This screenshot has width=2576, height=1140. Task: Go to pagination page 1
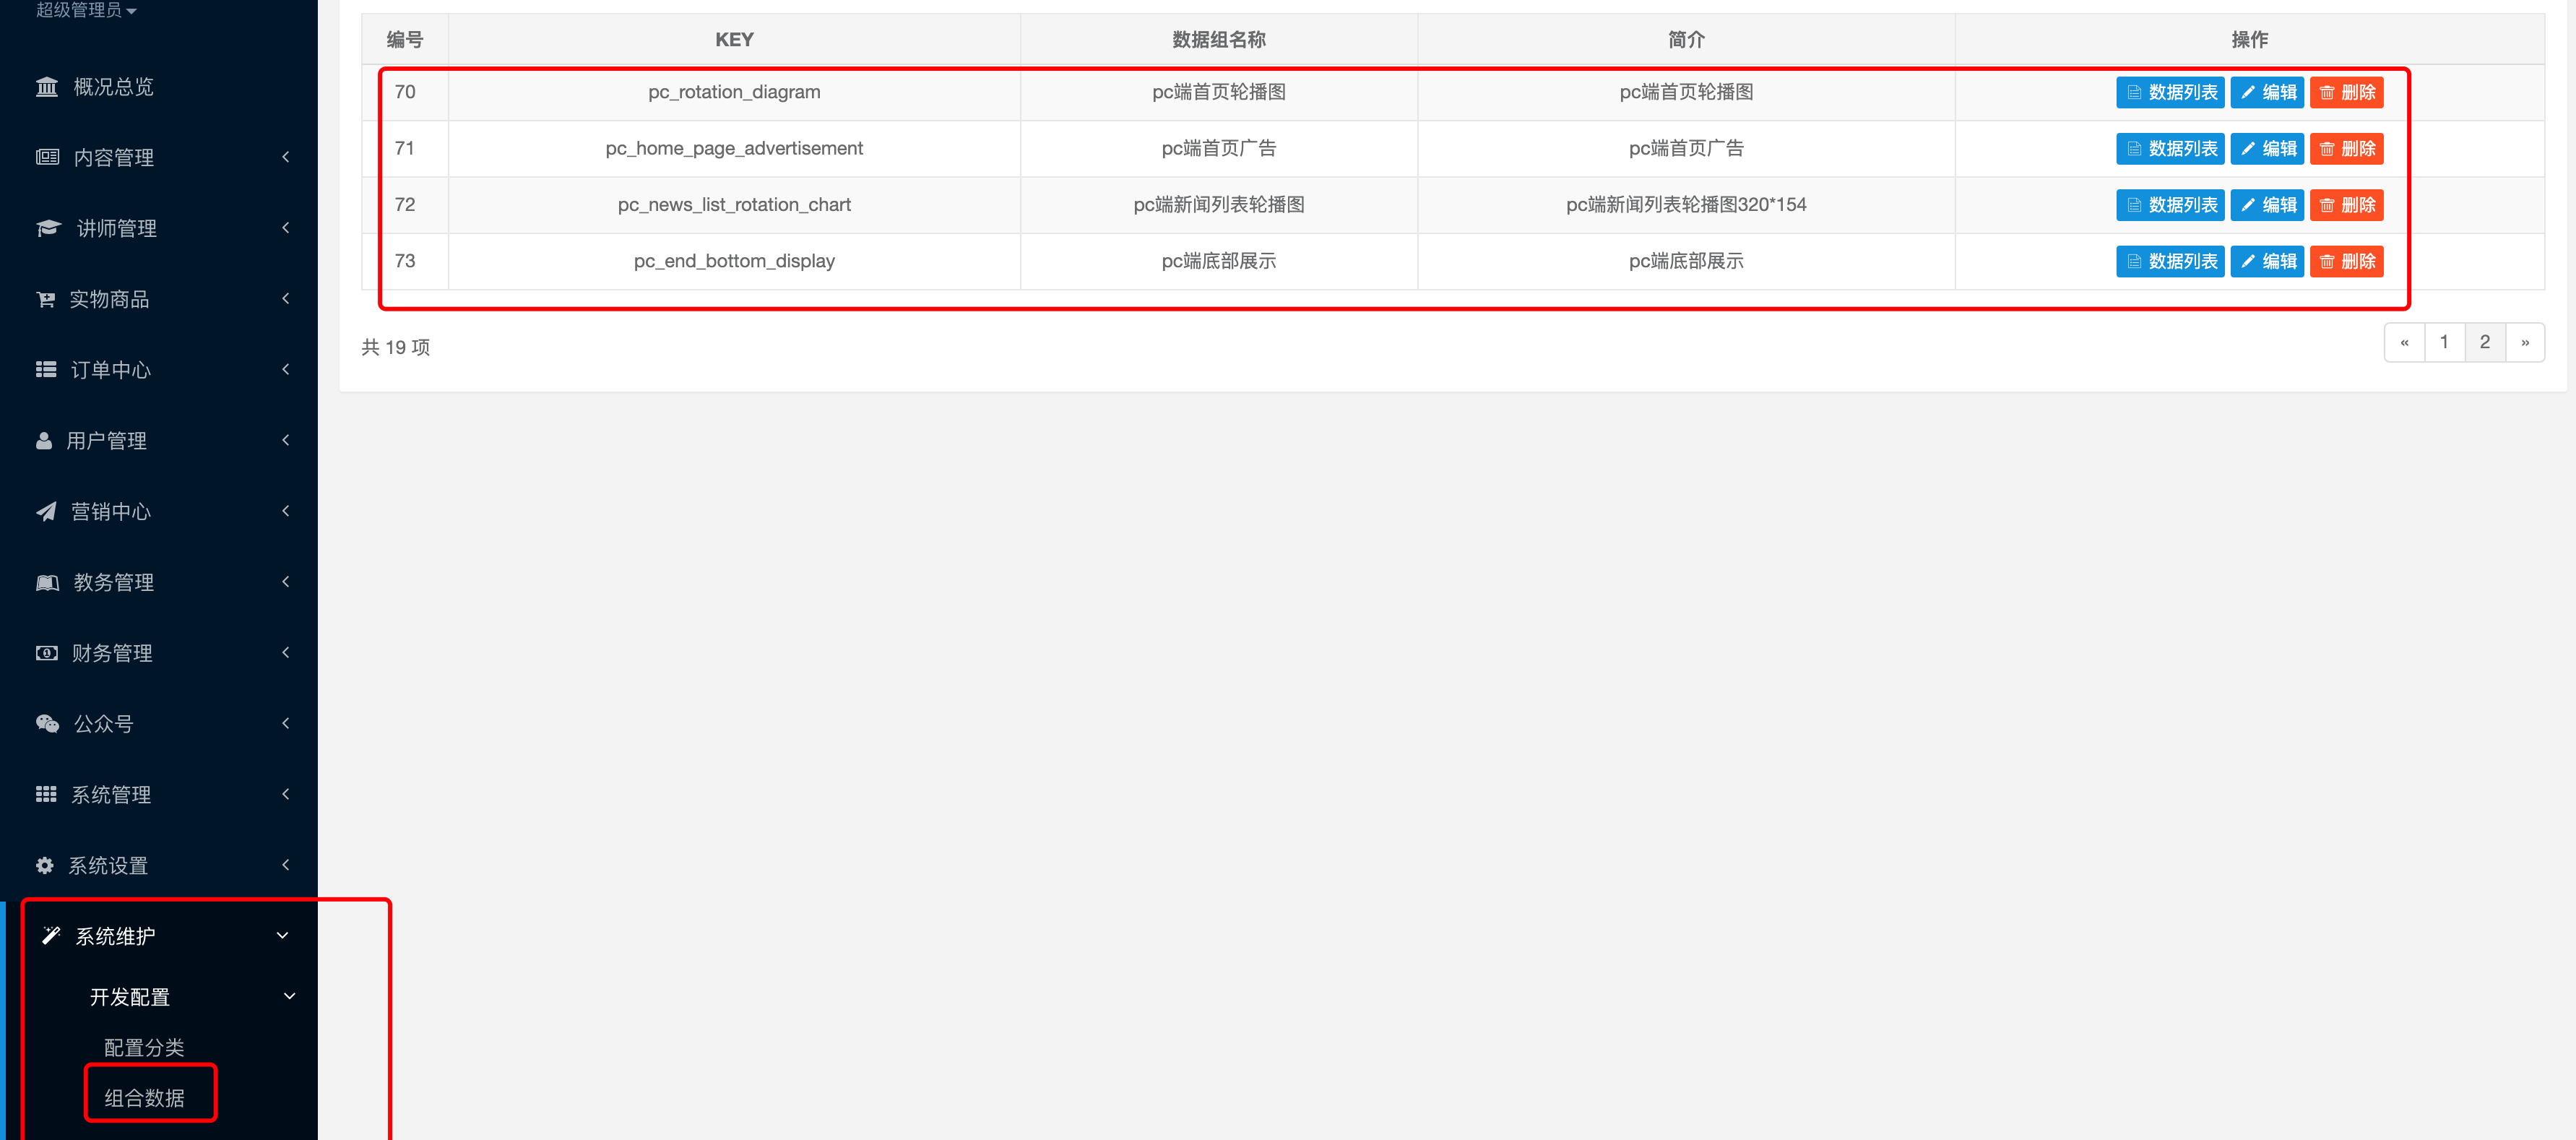2444,342
